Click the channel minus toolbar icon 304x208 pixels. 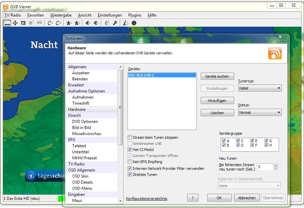[50, 23]
